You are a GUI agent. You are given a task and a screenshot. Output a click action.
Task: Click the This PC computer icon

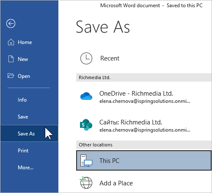pos(86,161)
